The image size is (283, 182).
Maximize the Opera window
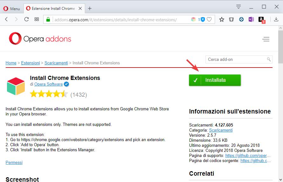point(264,7)
